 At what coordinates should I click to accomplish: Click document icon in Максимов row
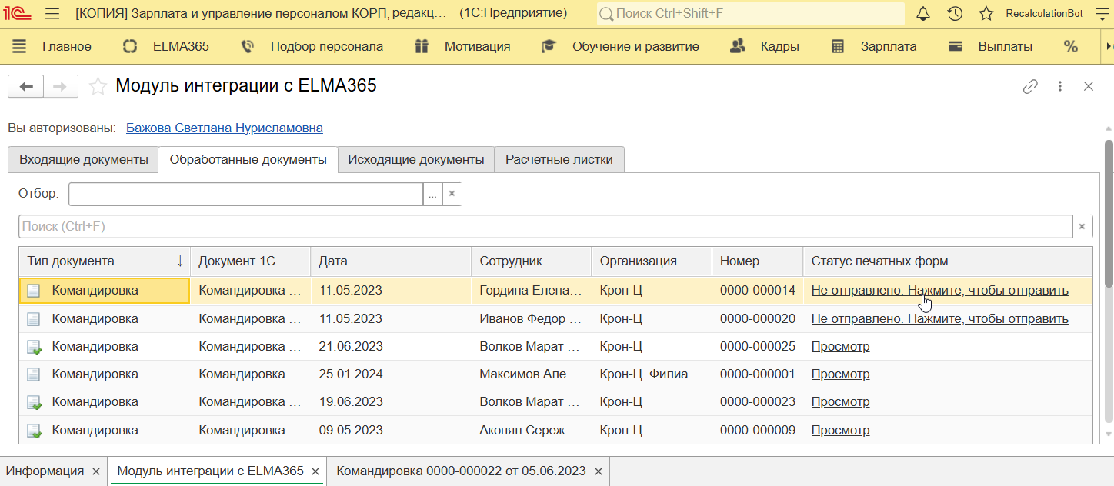click(x=33, y=374)
